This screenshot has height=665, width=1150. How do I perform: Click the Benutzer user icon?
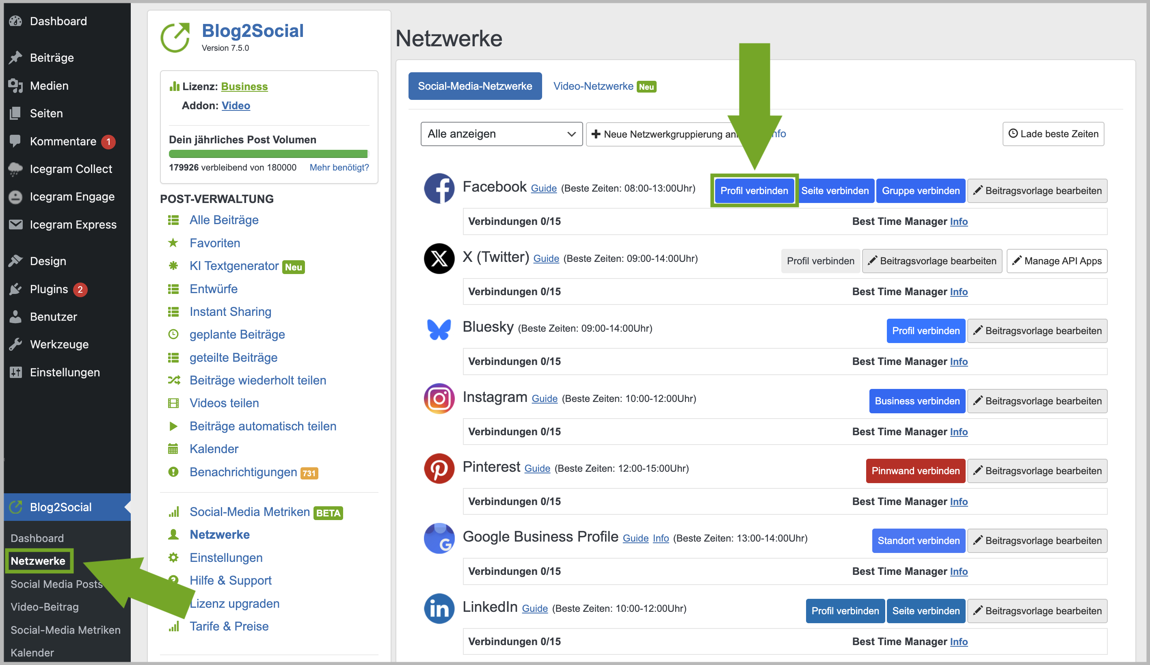point(15,317)
